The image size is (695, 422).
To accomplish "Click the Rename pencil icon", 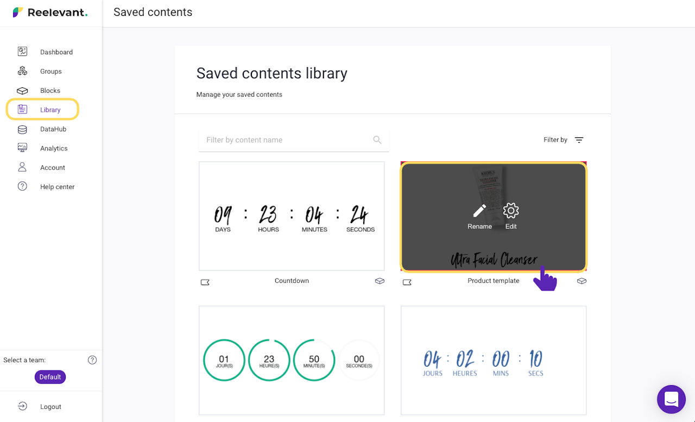I will pos(479,211).
